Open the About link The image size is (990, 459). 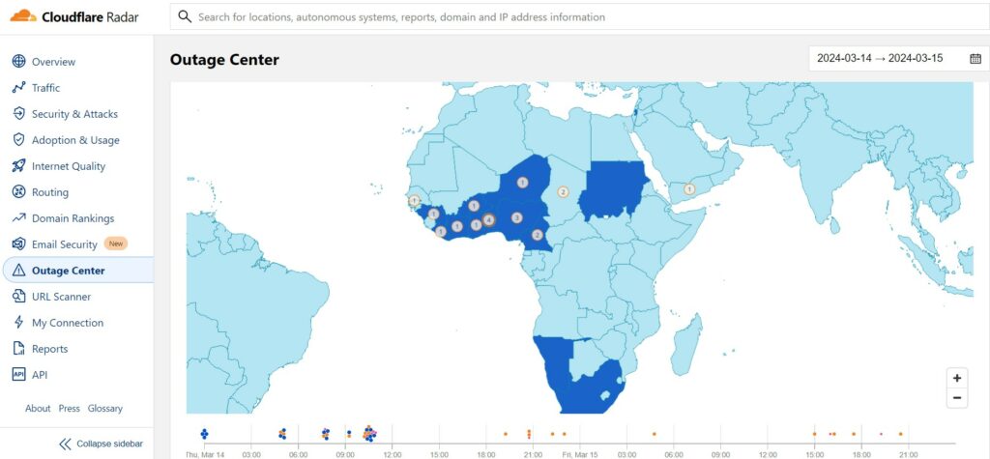38,409
